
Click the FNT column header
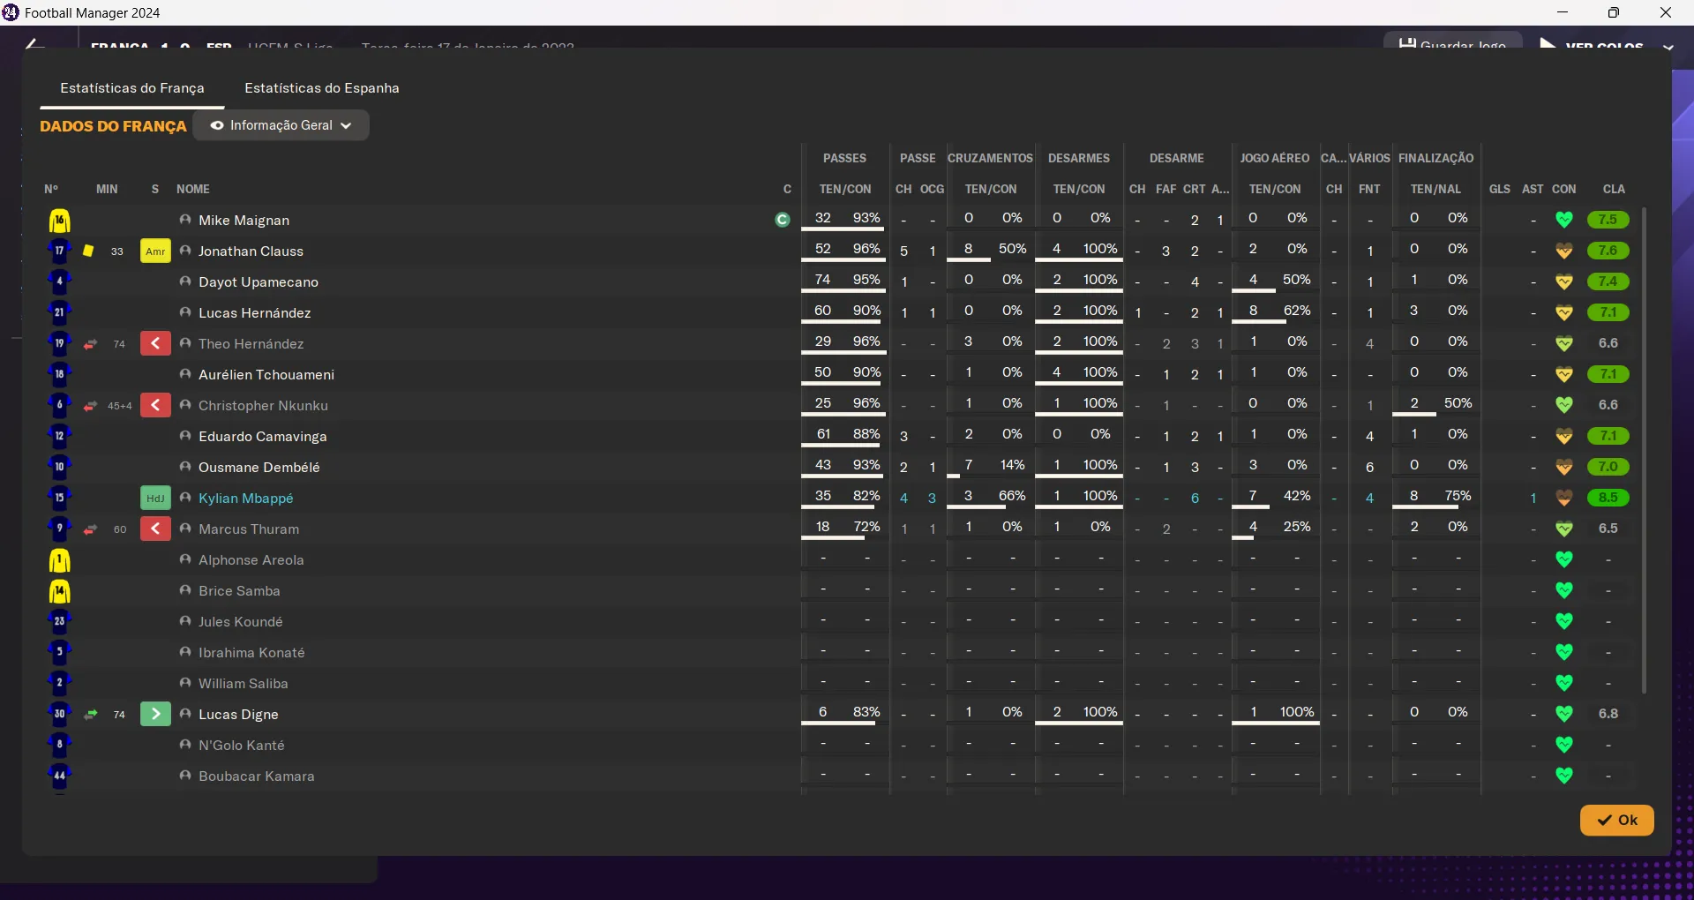[1369, 189]
